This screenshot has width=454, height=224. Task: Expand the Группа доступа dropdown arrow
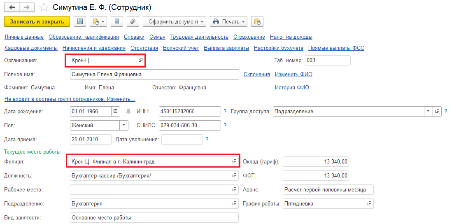click(428, 111)
